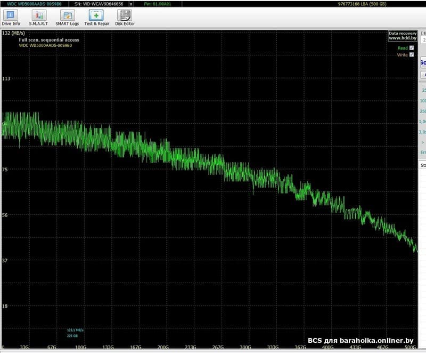Click the 300G position axis label

(245, 347)
